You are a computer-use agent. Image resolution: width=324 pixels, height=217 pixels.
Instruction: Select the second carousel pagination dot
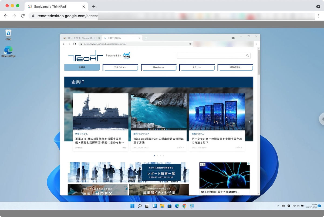pyautogui.click(x=157, y=156)
